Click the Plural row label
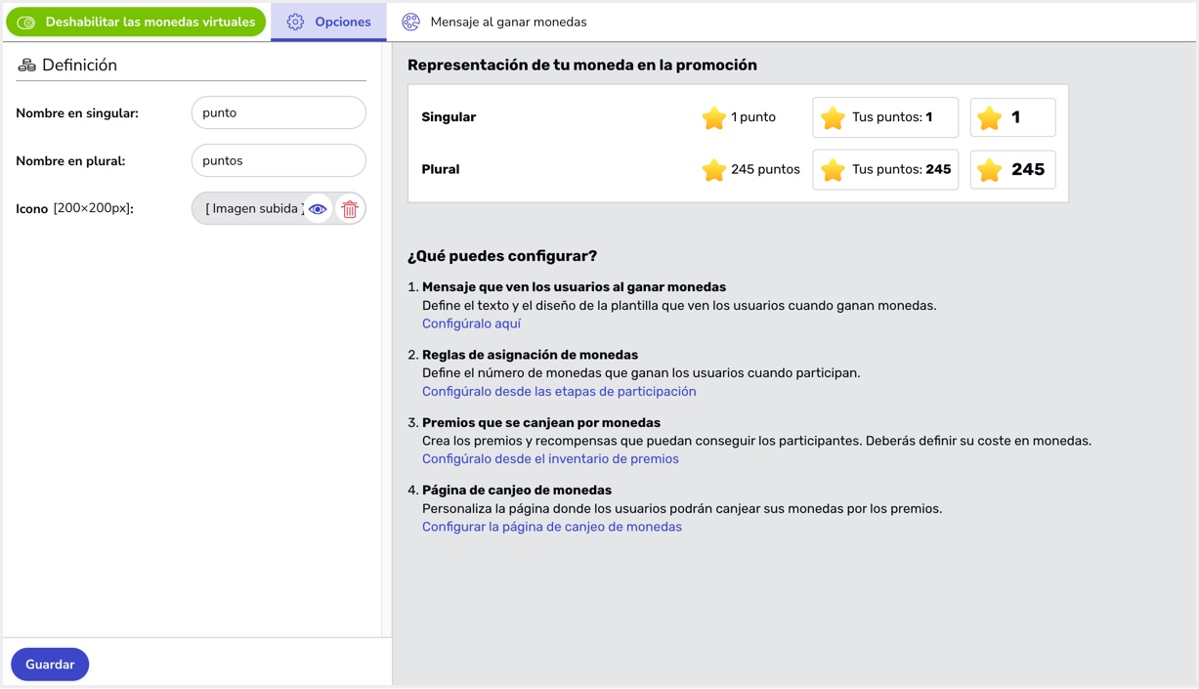Image resolution: width=1199 pixels, height=689 pixels. point(441,169)
